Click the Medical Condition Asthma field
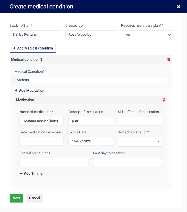The image size is (187, 212). pyautogui.click(x=91, y=80)
